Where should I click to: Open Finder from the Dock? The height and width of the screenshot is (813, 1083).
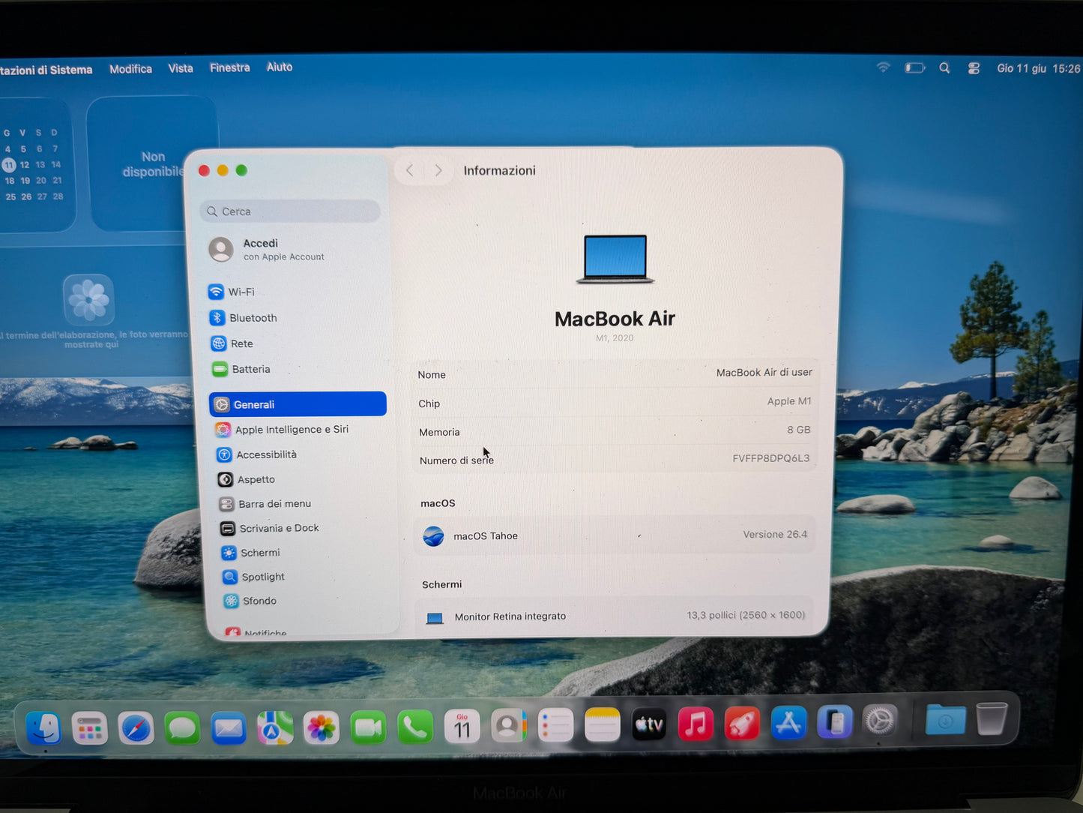click(44, 727)
